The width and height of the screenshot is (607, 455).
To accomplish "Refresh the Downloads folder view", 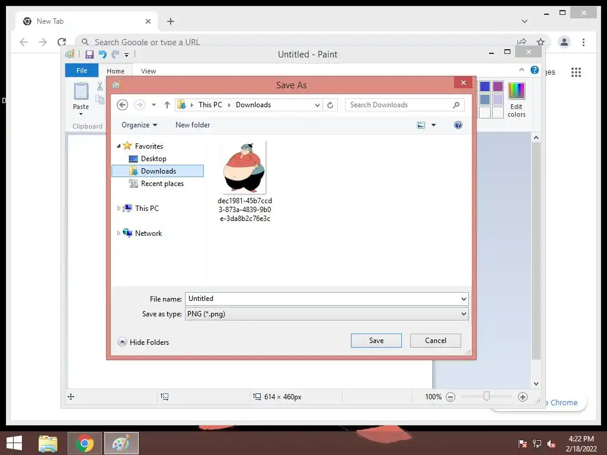I will tap(330, 105).
